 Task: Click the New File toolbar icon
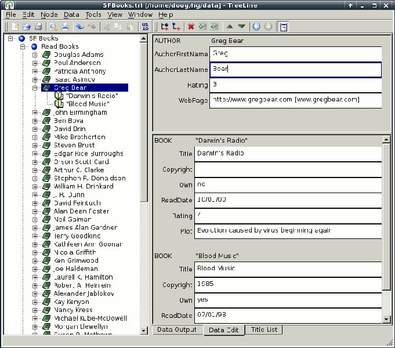pyautogui.click(x=15, y=27)
